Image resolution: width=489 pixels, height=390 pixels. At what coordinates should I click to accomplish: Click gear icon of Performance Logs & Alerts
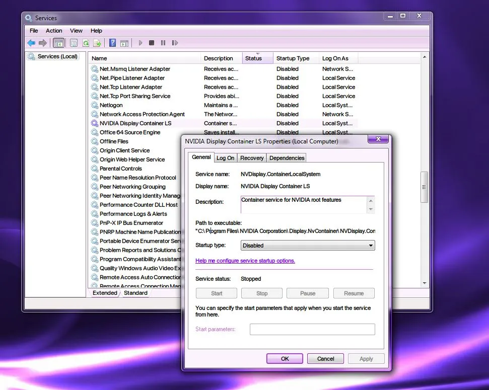pyautogui.click(x=95, y=214)
